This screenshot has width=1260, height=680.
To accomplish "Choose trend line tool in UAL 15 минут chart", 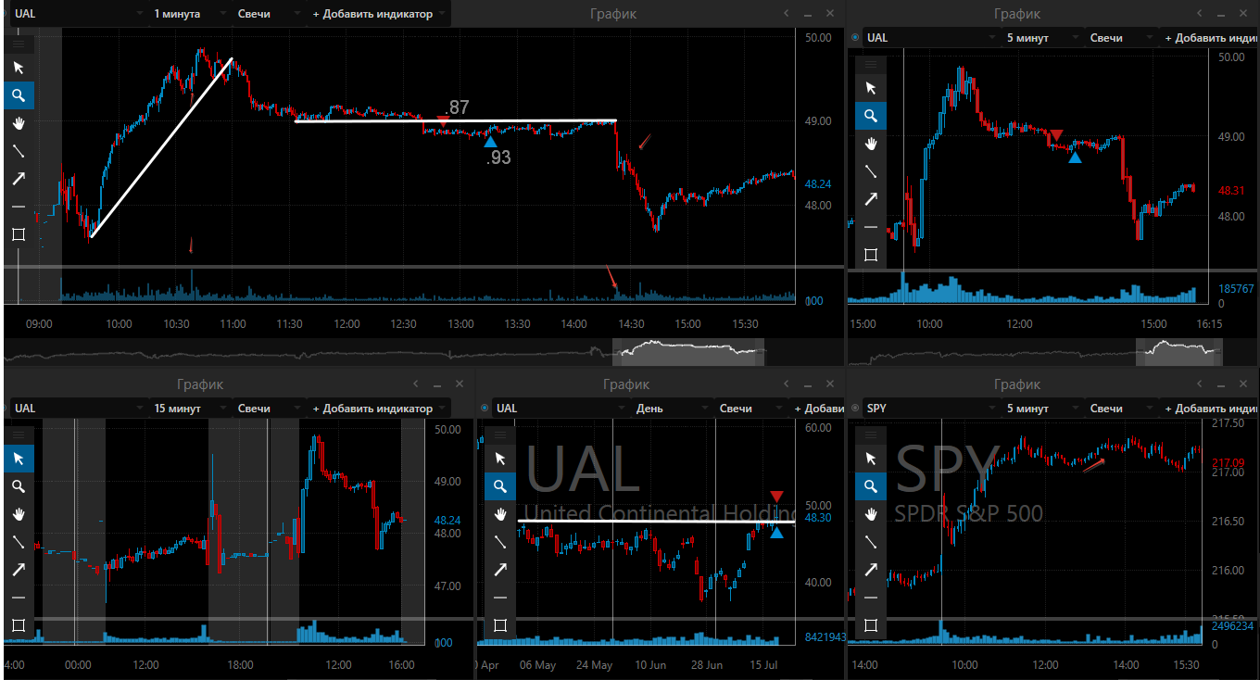I will pyautogui.click(x=19, y=542).
